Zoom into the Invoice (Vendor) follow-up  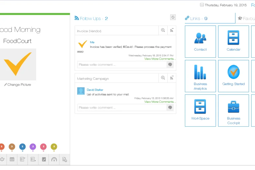point(163,30)
